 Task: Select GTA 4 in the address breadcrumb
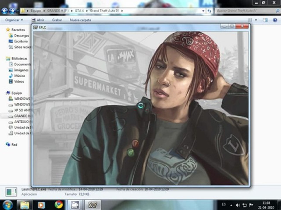pyautogui.click(x=79, y=11)
